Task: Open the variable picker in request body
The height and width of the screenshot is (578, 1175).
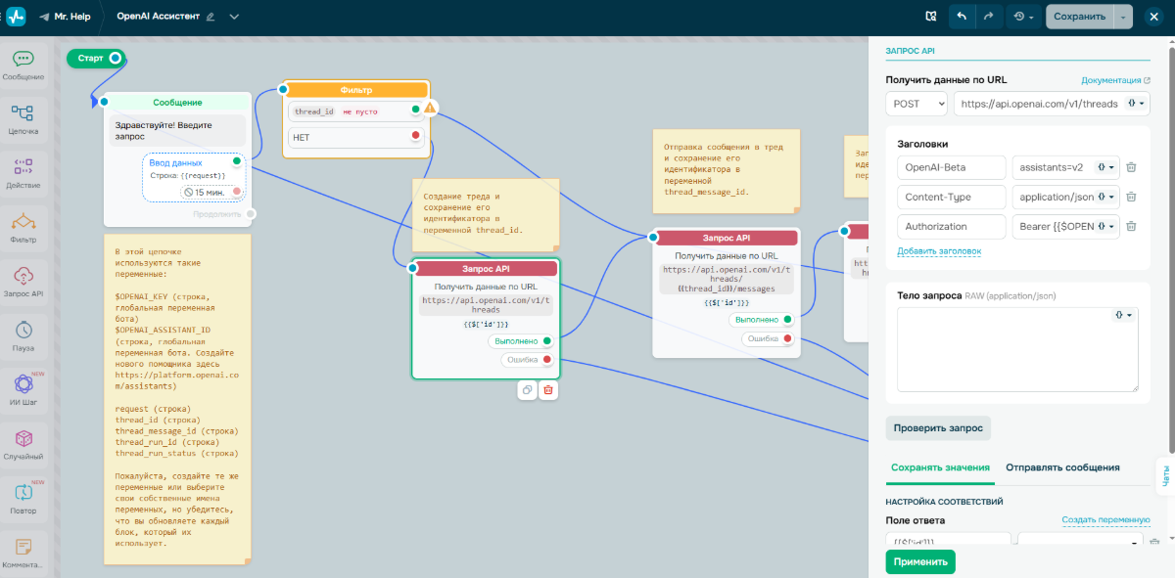Action: click(1125, 315)
